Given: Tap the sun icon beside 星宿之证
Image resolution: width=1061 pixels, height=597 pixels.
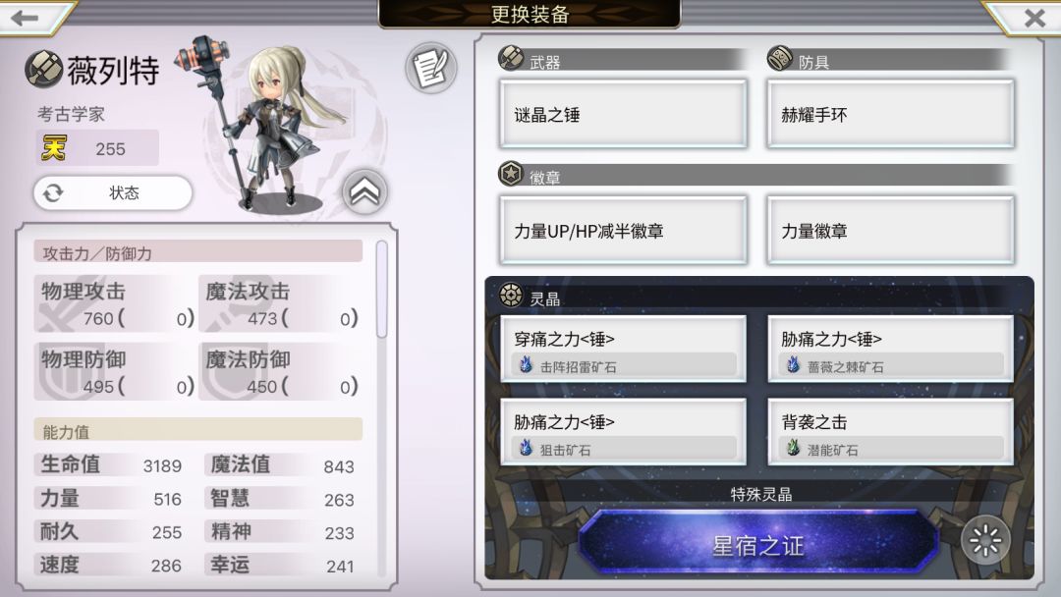Looking at the screenshot, I should [985, 540].
